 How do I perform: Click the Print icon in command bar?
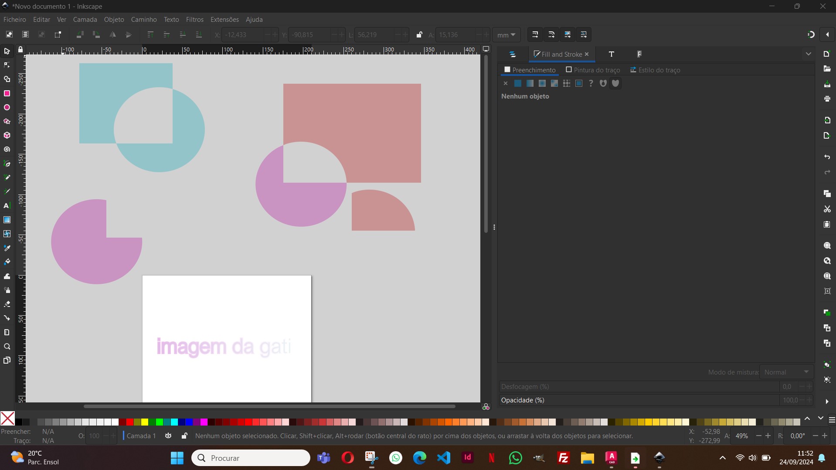[827, 99]
